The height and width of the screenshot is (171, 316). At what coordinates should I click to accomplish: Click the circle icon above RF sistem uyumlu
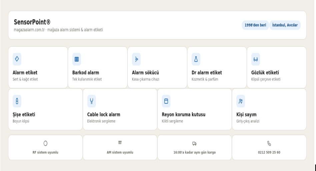coord(45,143)
